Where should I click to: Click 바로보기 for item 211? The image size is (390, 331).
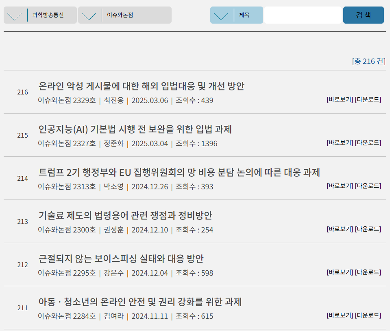[x=340, y=315]
